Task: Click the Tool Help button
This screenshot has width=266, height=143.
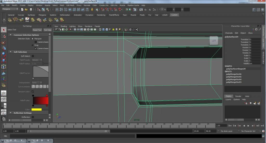Action: click(x=47, y=30)
